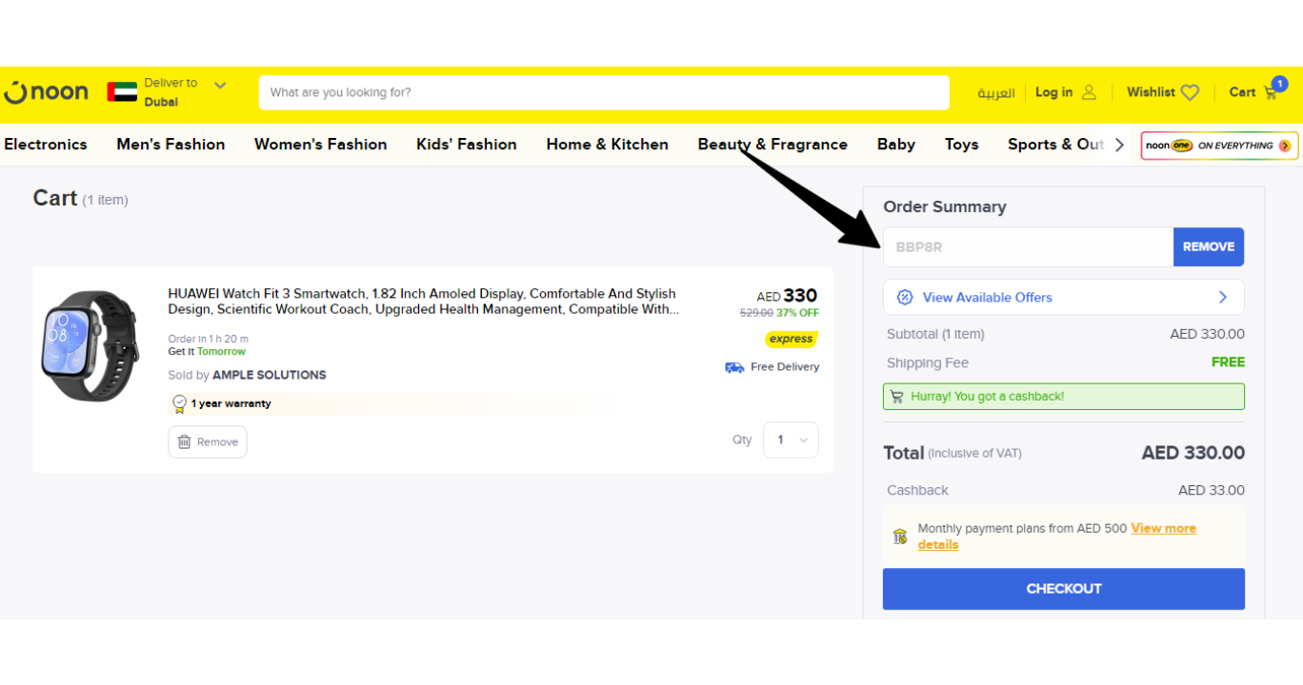The image size is (1303, 685).
Task: Click the Cashback AED 33.00 value
Action: [x=1211, y=490]
